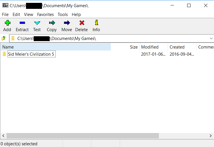Expand the address bar path dropdown
The image size is (214, 147).
click(211, 39)
